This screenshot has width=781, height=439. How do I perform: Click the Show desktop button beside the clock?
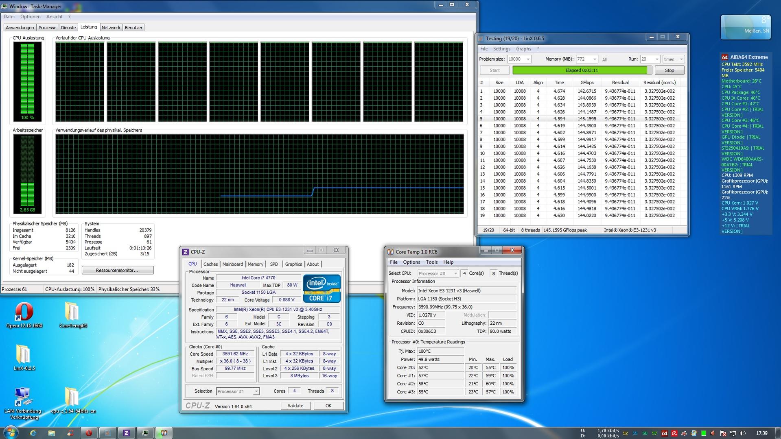pos(778,433)
